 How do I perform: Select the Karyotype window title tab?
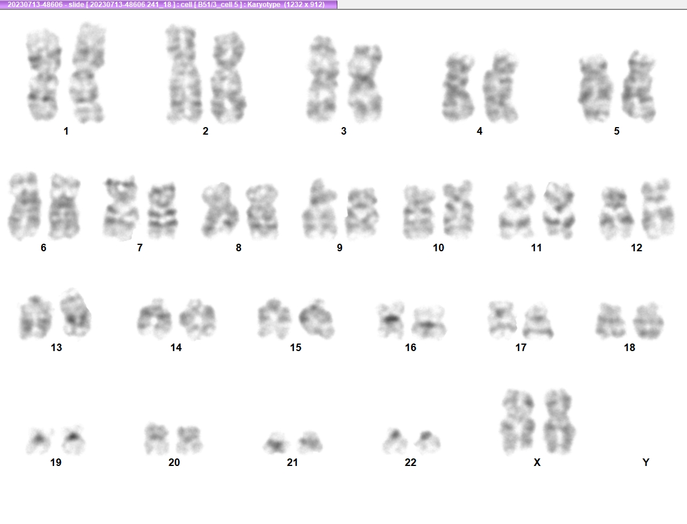(168, 5)
